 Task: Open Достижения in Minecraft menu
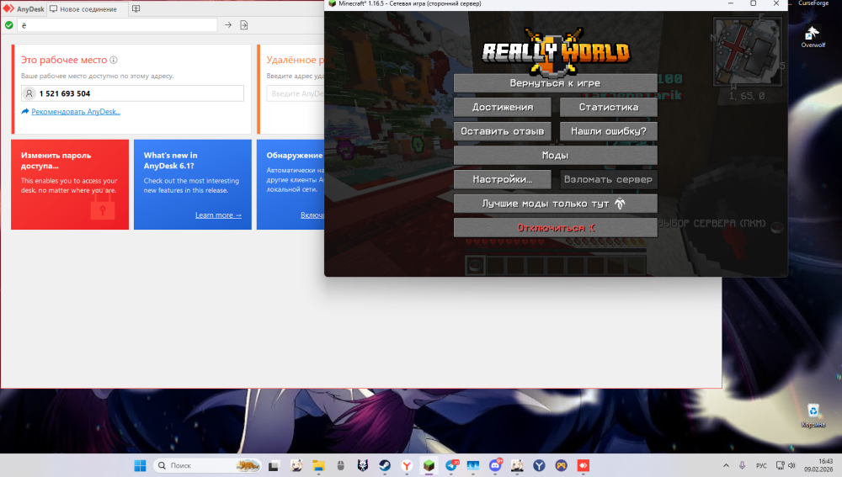click(x=503, y=108)
